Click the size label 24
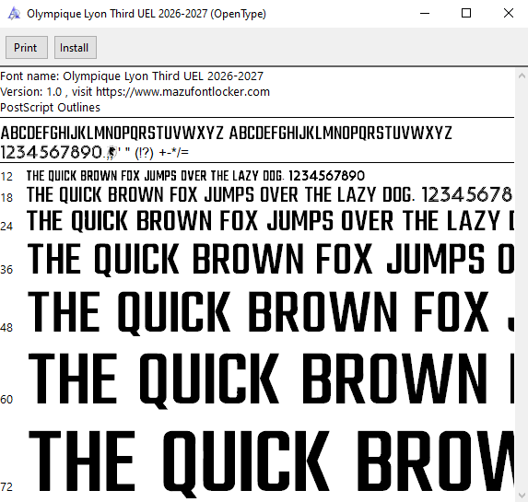Screen dimensions: 528x502 point(6,227)
